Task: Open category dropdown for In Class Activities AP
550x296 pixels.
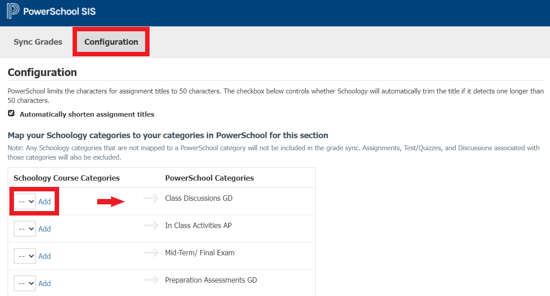Action: tap(25, 229)
